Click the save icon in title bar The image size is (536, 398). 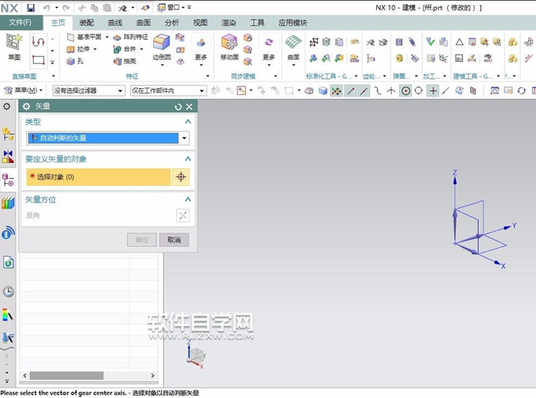point(31,7)
